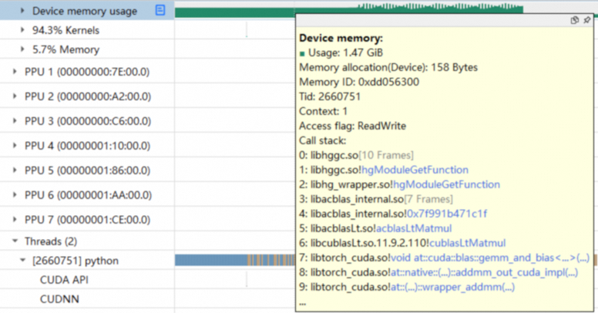Image resolution: width=598 pixels, height=313 pixels.
Task: Pin the Device memory tooltip
Action: tap(586, 21)
